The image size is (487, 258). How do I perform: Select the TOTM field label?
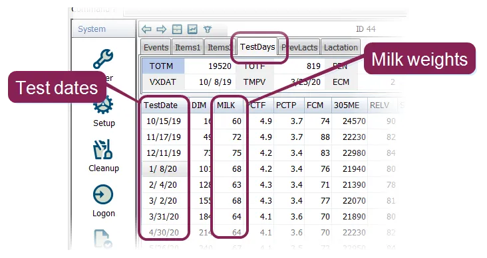coord(164,66)
